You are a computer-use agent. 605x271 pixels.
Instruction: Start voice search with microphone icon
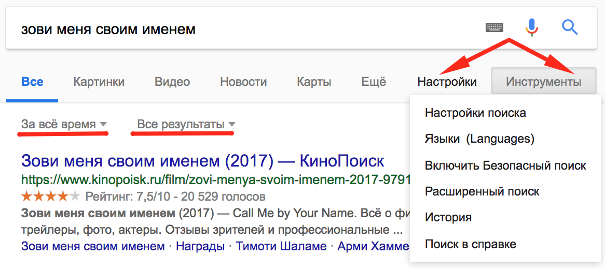click(532, 27)
